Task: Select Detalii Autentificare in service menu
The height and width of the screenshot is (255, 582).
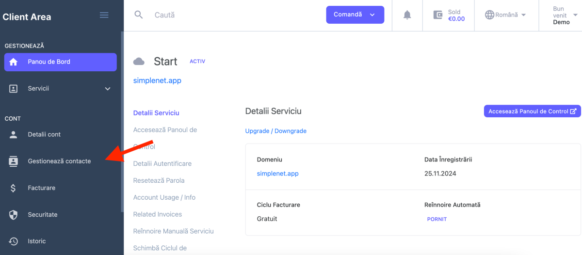Action: (x=162, y=164)
